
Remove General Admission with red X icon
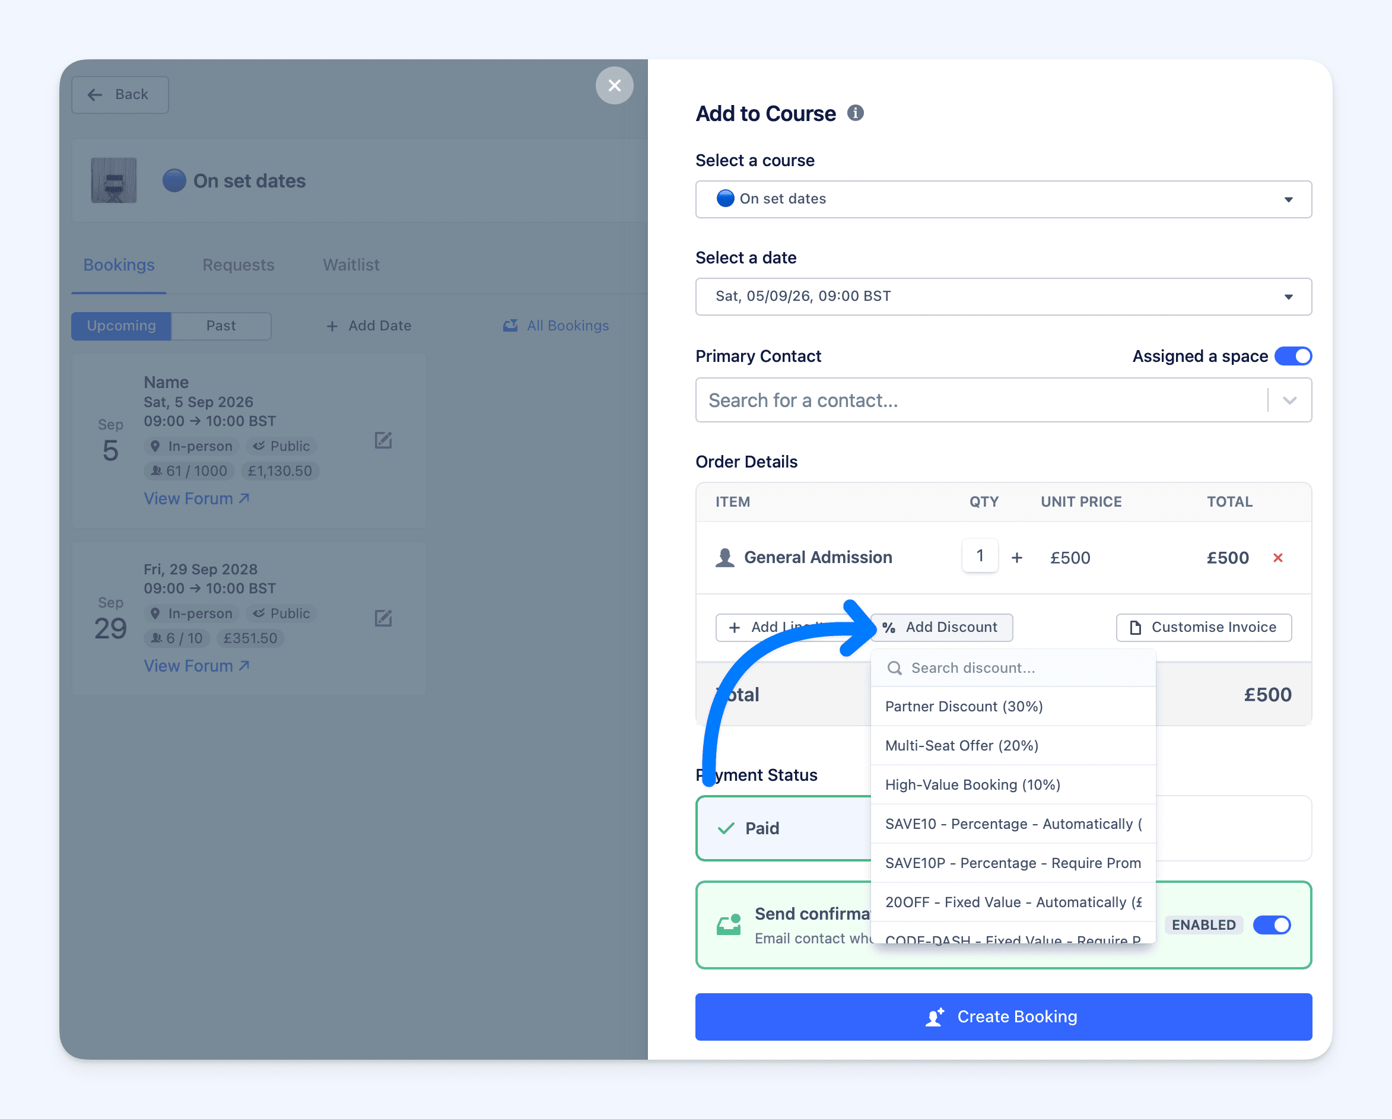(x=1277, y=557)
